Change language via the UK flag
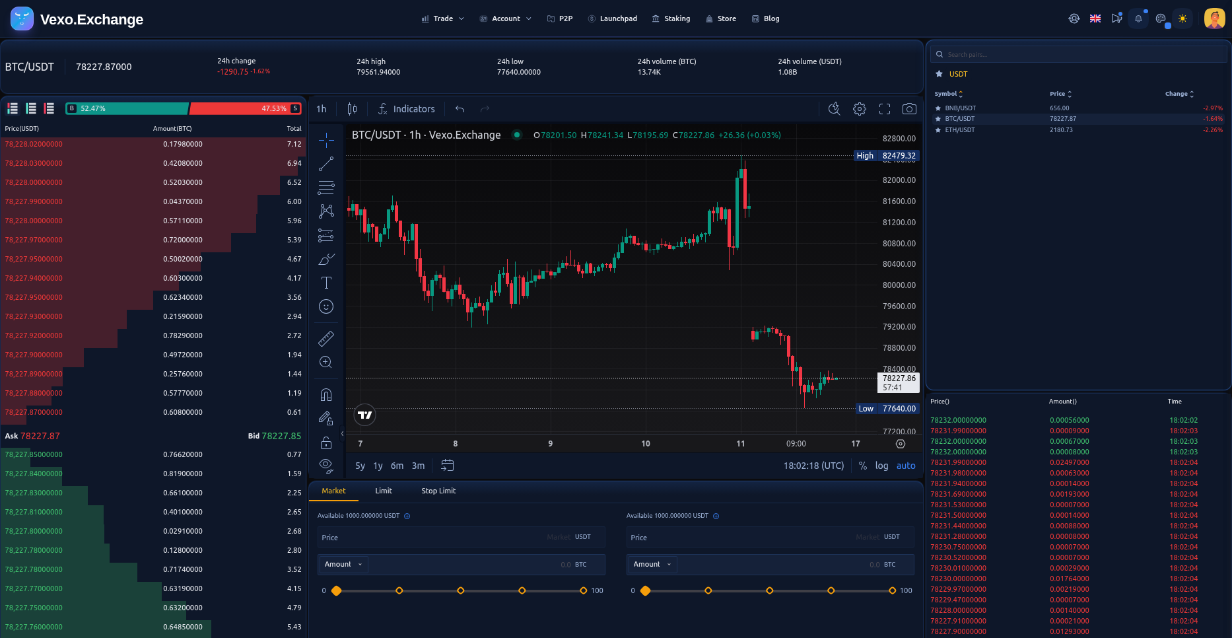 (1095, 18)
